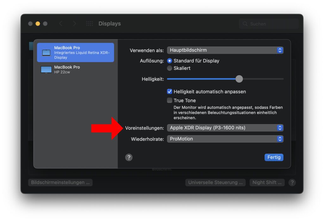Open the Wiederholrate dropdown
The image size is (324, 221).
[x=225, y=139]
